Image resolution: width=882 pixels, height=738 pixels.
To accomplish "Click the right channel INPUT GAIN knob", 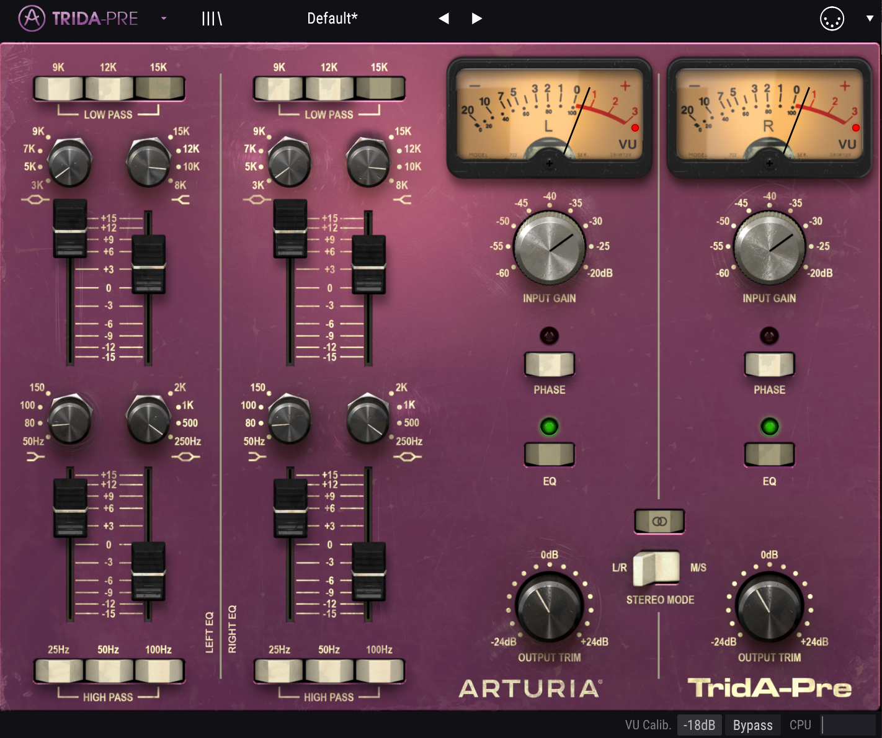I will [769, 248].
